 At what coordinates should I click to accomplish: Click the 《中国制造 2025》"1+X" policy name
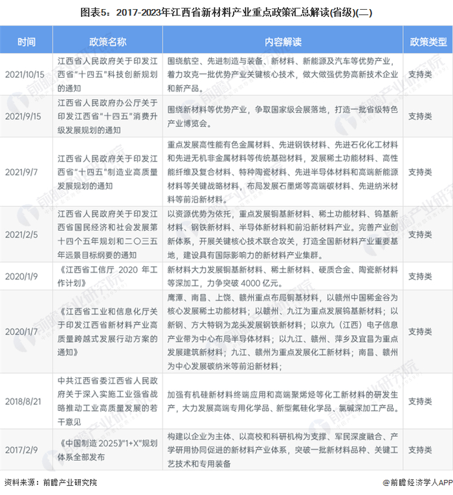(107, 450)
